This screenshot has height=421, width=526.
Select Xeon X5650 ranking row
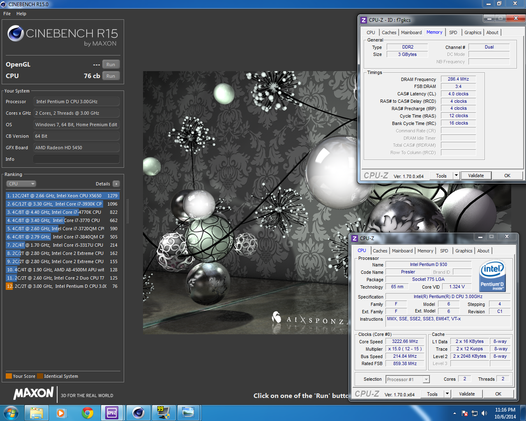point(62,196)
